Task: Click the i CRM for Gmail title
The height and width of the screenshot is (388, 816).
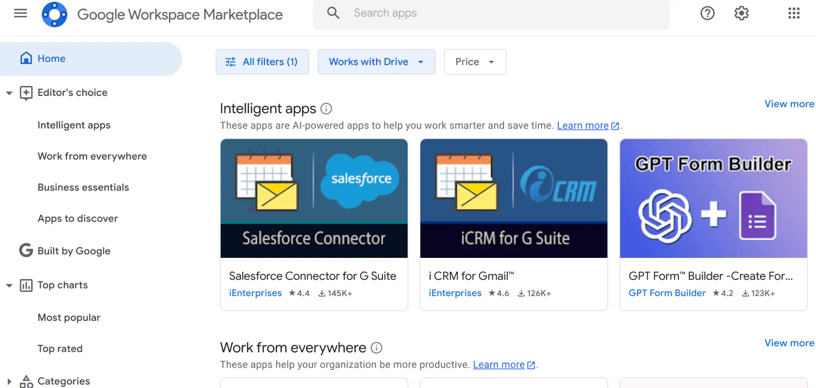Action: pos(471,276)
